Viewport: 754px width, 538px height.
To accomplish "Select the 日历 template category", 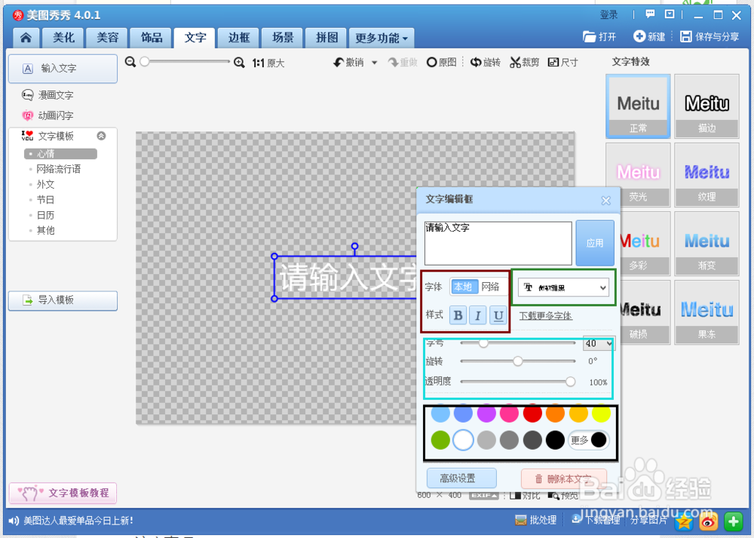I will [x=45, y=215].
